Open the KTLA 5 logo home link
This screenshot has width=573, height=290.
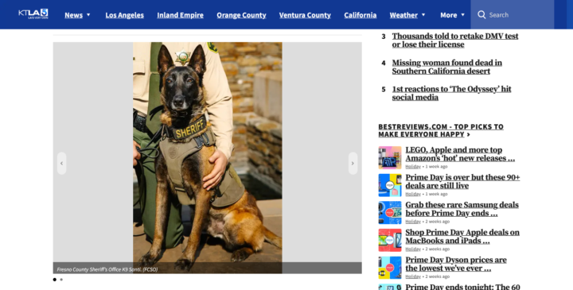pyautogui.click(x=33, y=14)
